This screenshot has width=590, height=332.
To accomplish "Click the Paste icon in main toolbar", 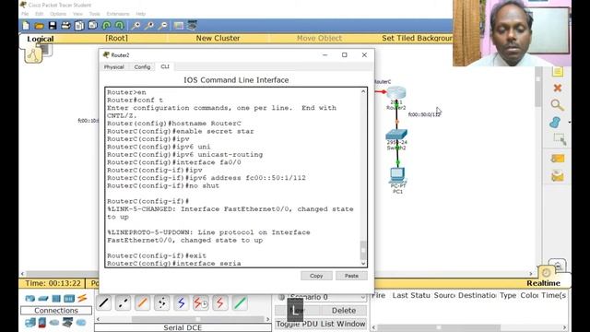I will point(92,26).
